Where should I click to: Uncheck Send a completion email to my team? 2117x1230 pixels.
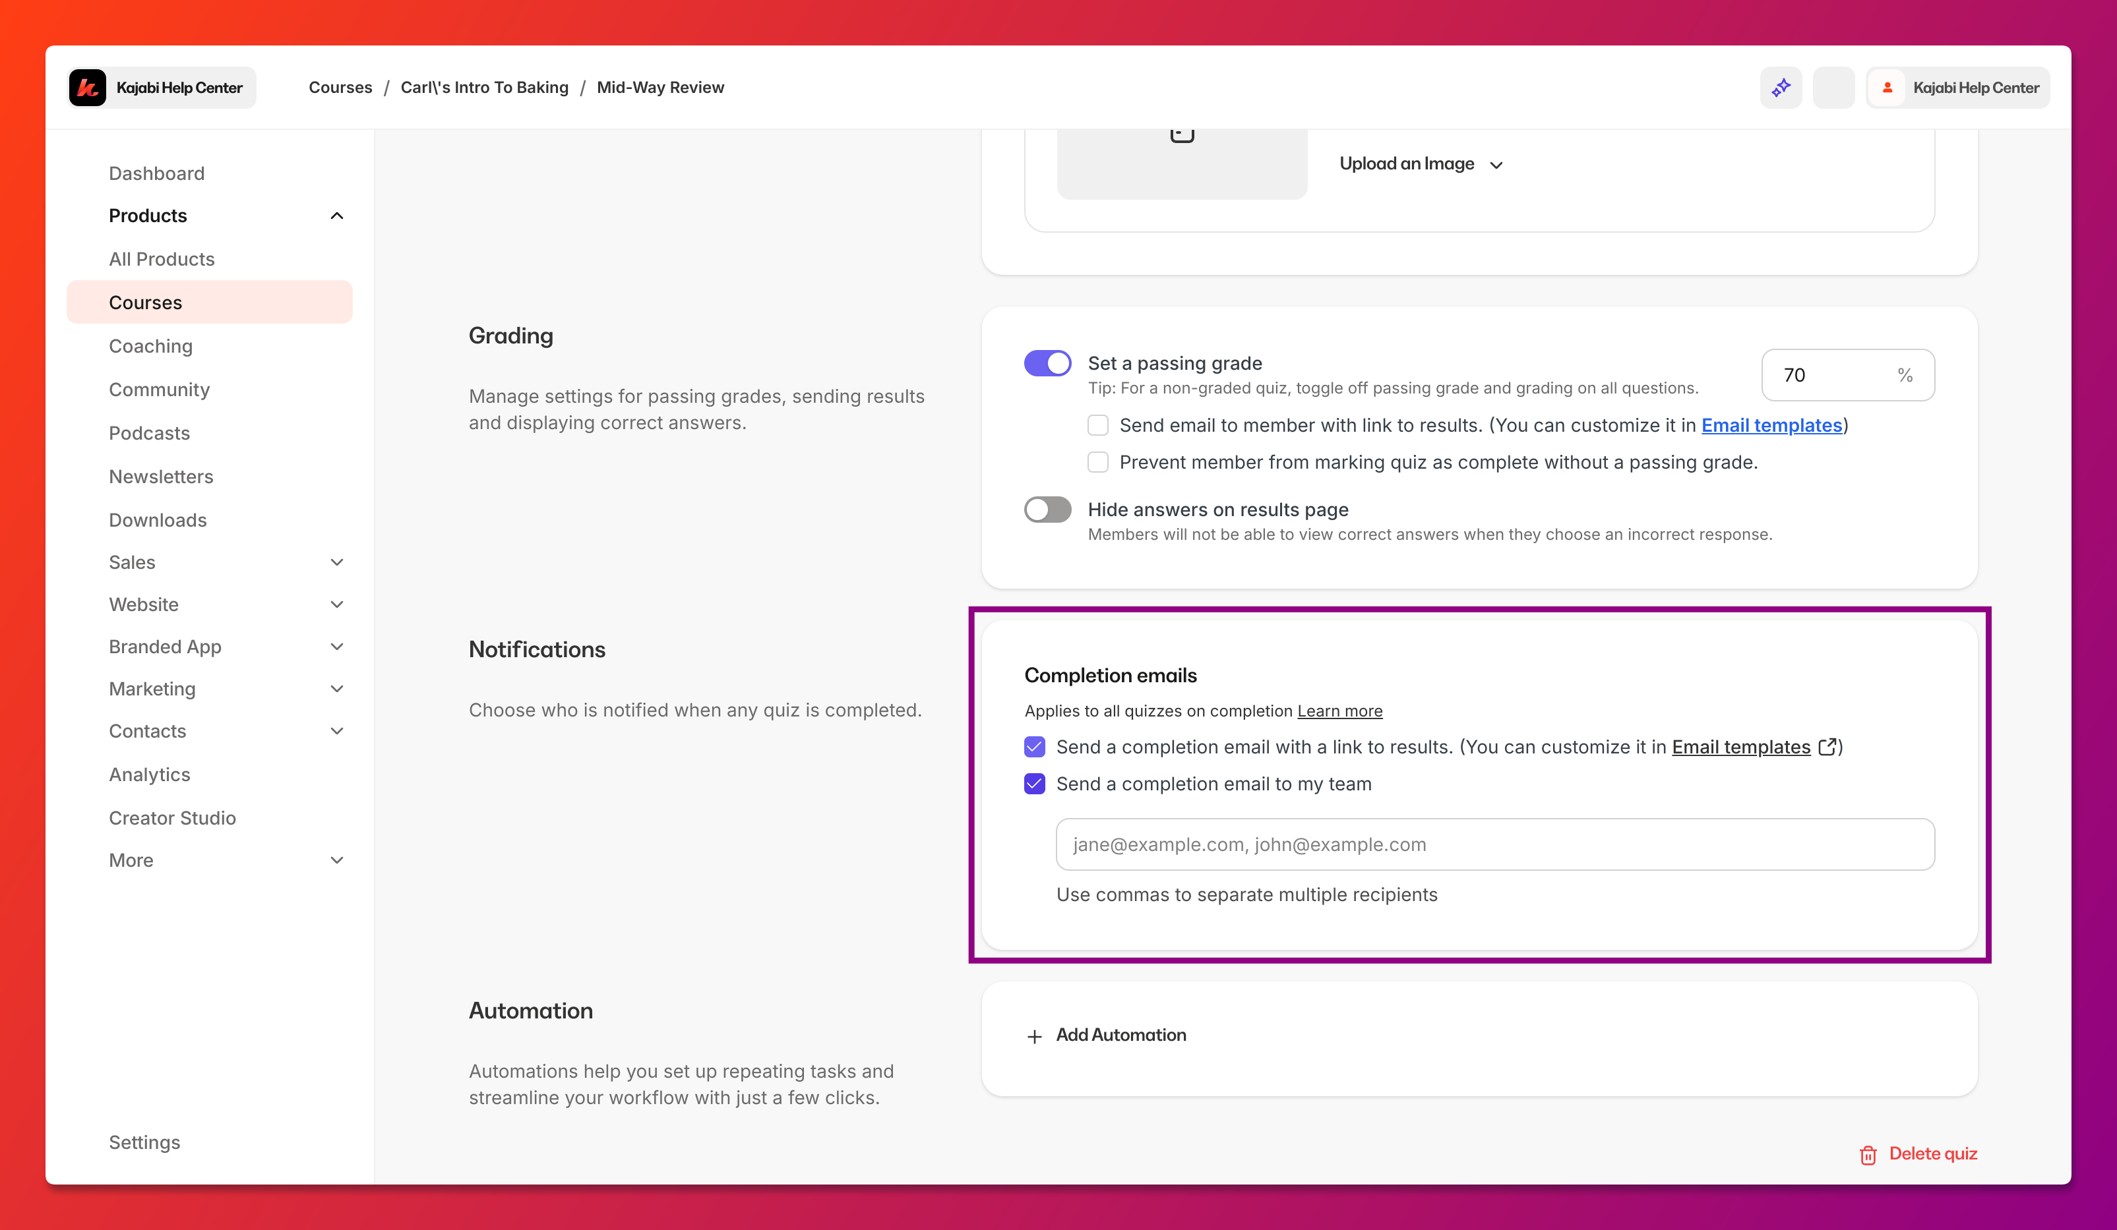[1035, 784]
